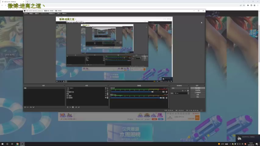Image resolution: width=260 pixels, height=146 pixels.
Task: Open the scene transition properties gear
Action: [x=188, y=91]
